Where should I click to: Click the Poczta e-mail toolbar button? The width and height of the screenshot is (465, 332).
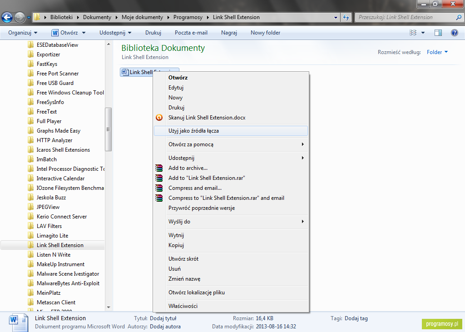click(x=191, y=33)
